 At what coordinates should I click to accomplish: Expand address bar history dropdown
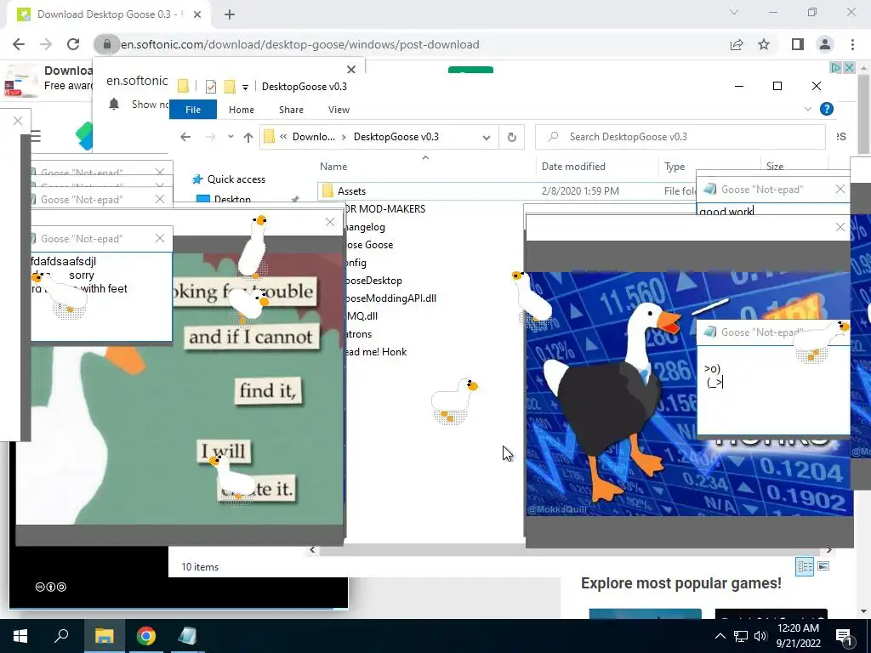[x=486, y=137]
